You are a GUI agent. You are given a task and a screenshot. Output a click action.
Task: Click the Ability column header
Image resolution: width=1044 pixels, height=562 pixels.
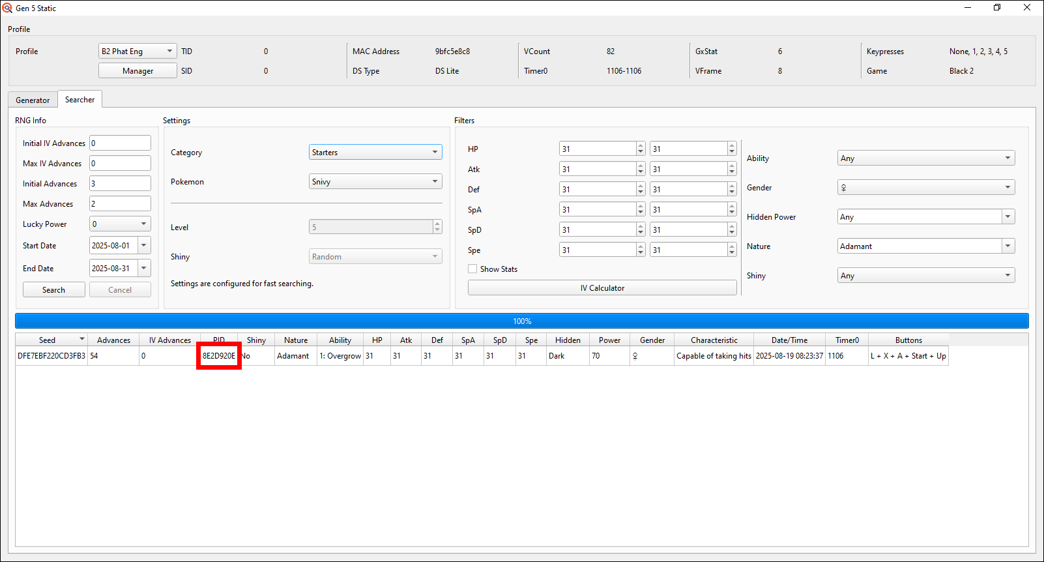coord(340,340)
